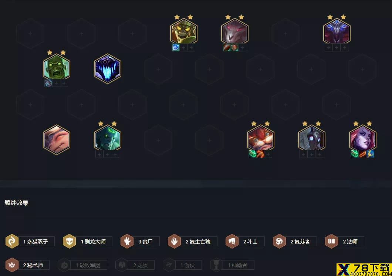392x276 pixels.
Task: Click the 驯龙大师 trait hexagon icon
Action: pos(69,242)
